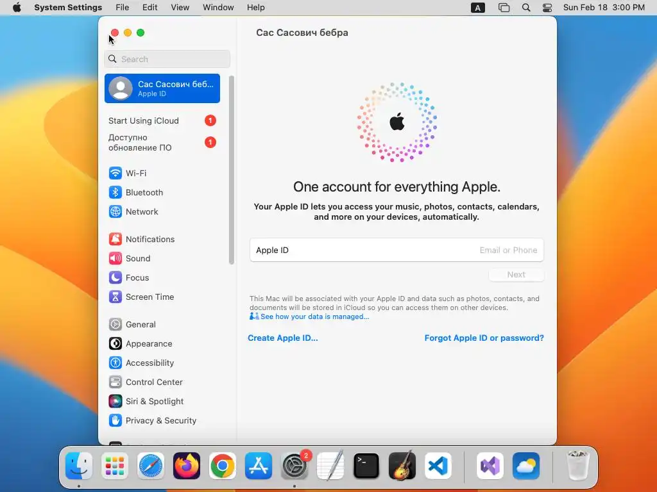Open the Trash in the Dock
This screenshot has width=657, height=492.
(x=578, y=466)
